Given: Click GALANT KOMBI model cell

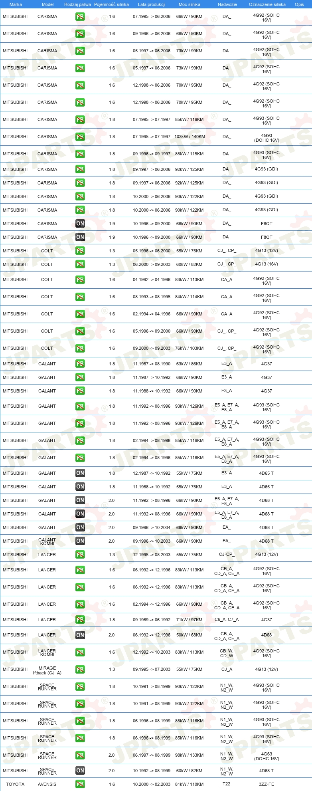Looking at the screenshot, I should click(x=47, y=542).
